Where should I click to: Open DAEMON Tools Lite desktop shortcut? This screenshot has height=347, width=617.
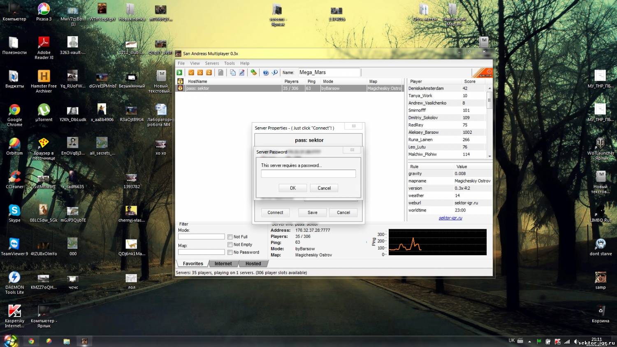[14, 282]
